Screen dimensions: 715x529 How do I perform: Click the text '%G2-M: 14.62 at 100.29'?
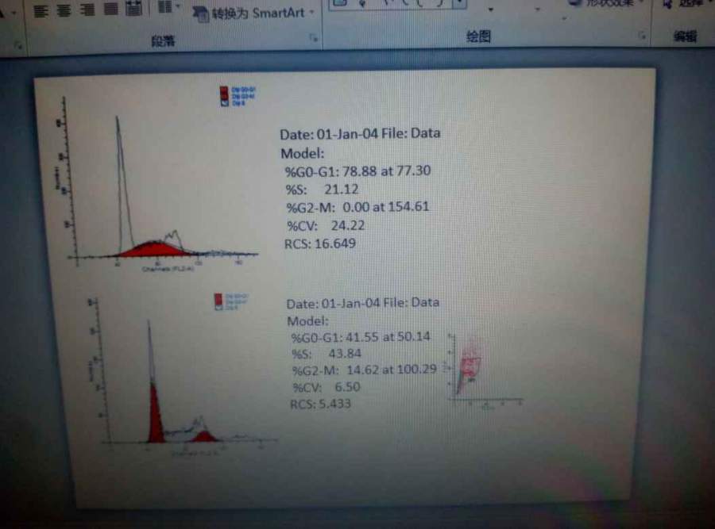coord(365,370)
